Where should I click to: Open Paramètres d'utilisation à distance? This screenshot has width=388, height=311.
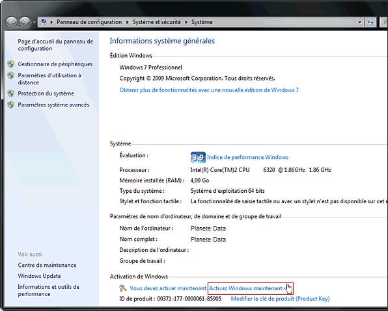click(49, 79)
